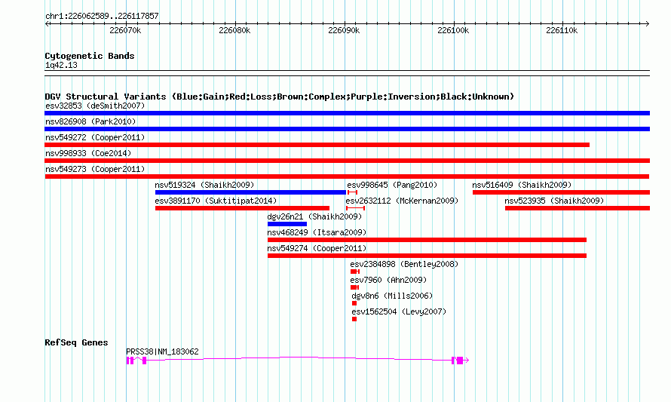Click the DGV Structural Variants track title
The height and width of the screenshot is (402, 671).
click(x=280, y=97)
